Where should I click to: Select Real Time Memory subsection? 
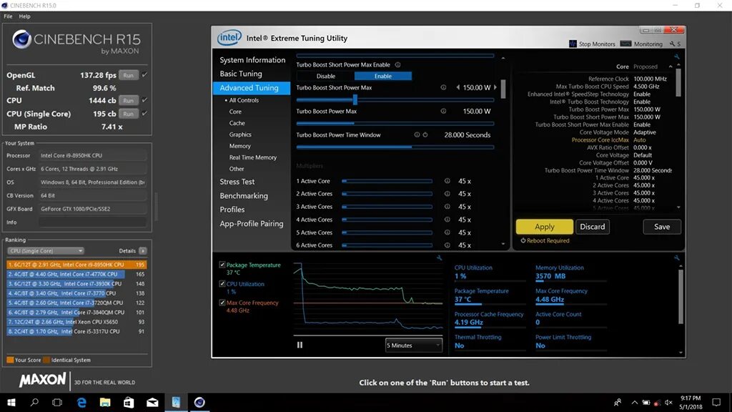pyautogui.click(x=253, y=157)
